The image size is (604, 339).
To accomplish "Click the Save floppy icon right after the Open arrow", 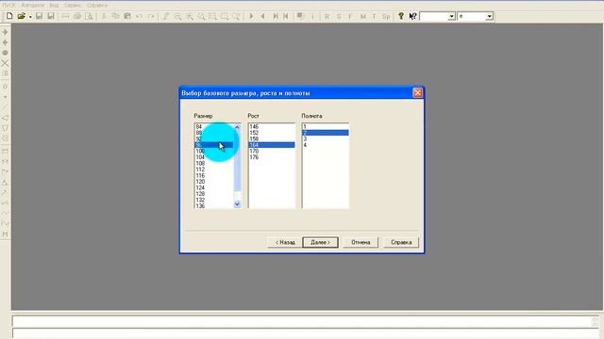I will [x=39, y=16].
